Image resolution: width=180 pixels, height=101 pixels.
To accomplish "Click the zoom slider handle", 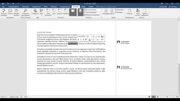I will [x=167, y=97].
